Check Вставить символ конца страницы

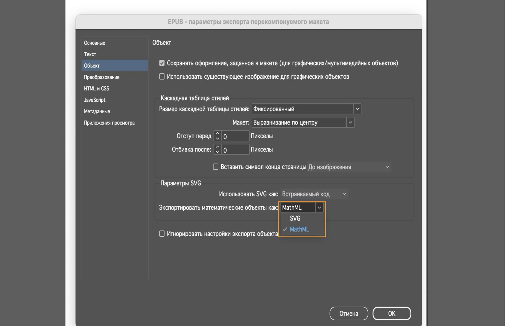pos(215,167)
